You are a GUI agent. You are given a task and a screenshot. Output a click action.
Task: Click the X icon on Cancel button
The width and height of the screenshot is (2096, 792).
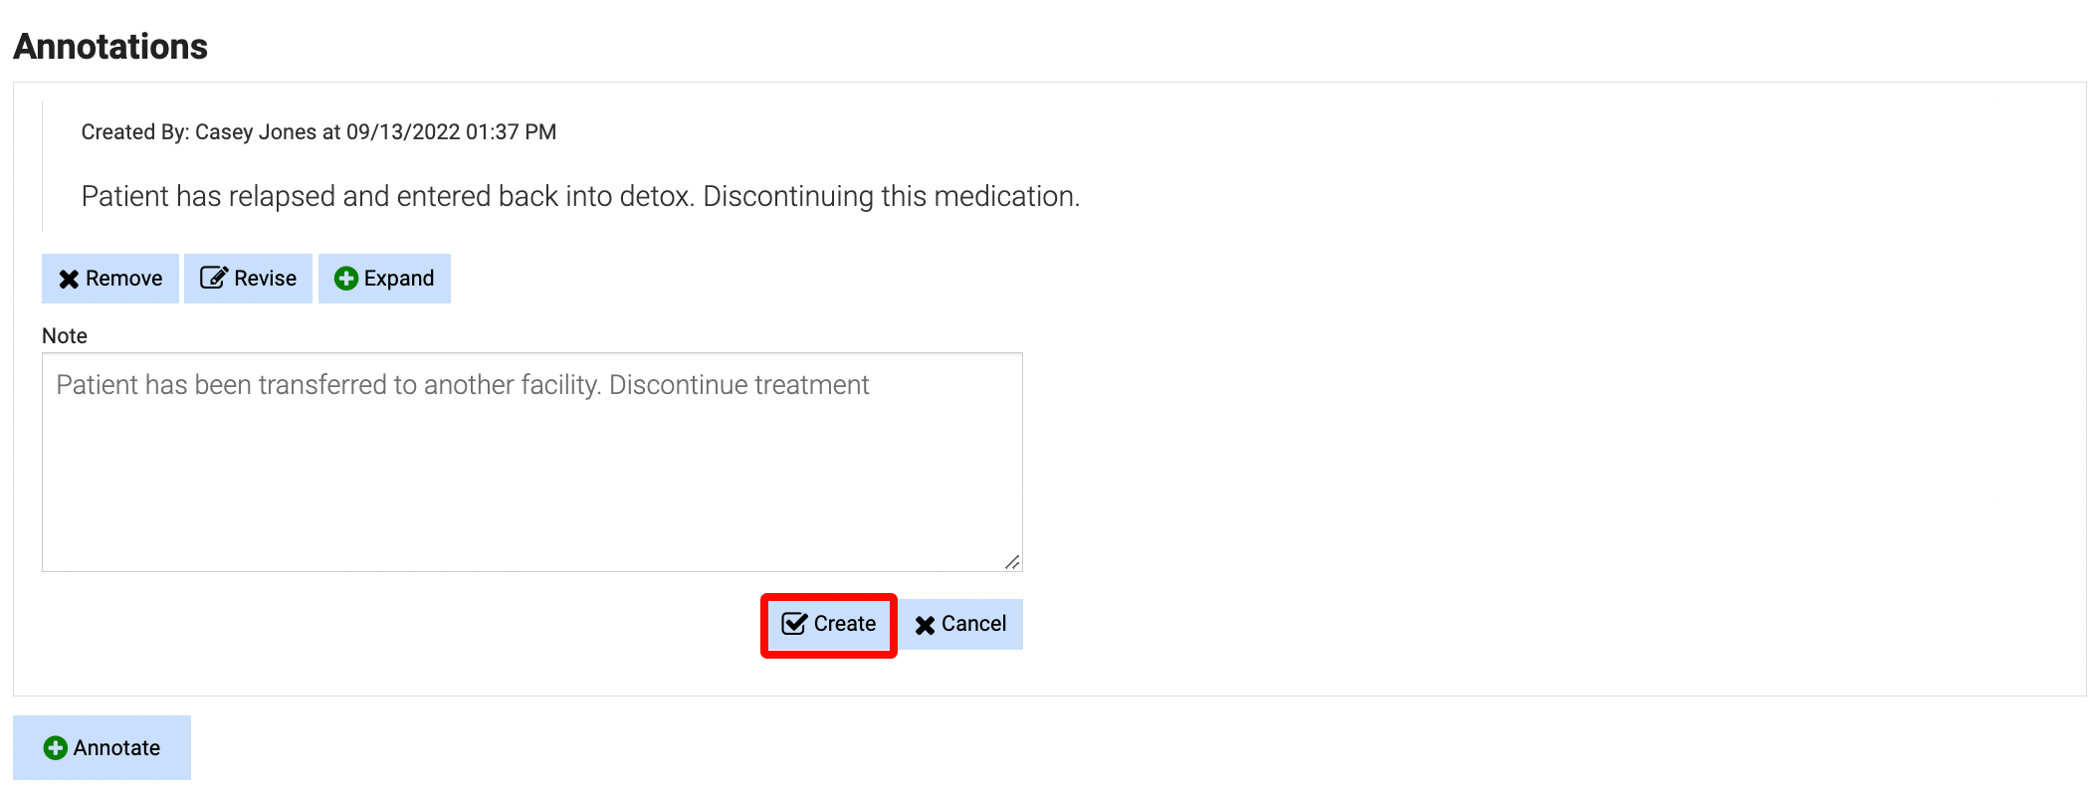pyautogui.click(x=926, y=625)
